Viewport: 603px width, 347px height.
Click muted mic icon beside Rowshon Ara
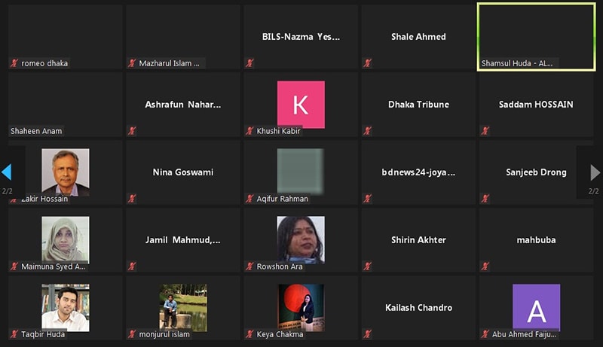click(x=249, y=266)
